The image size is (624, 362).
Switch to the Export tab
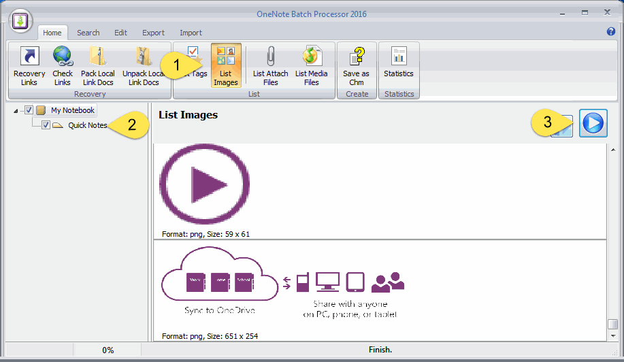153,33
